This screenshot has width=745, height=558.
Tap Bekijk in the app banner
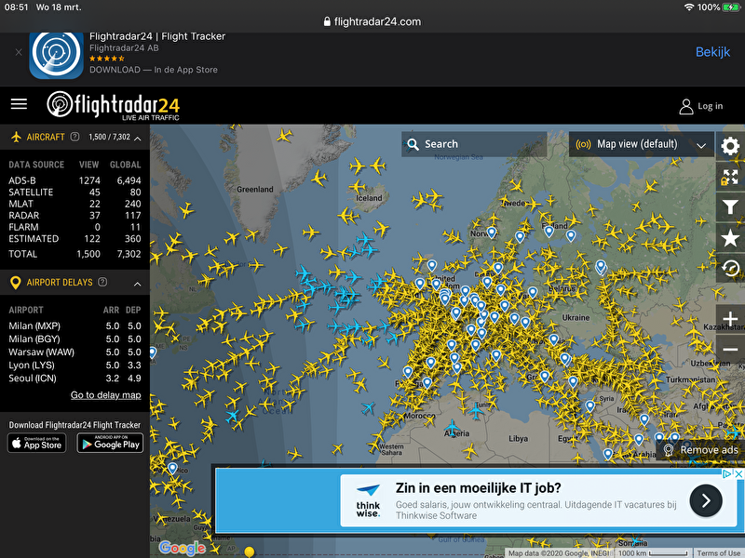tap(712, 52)
